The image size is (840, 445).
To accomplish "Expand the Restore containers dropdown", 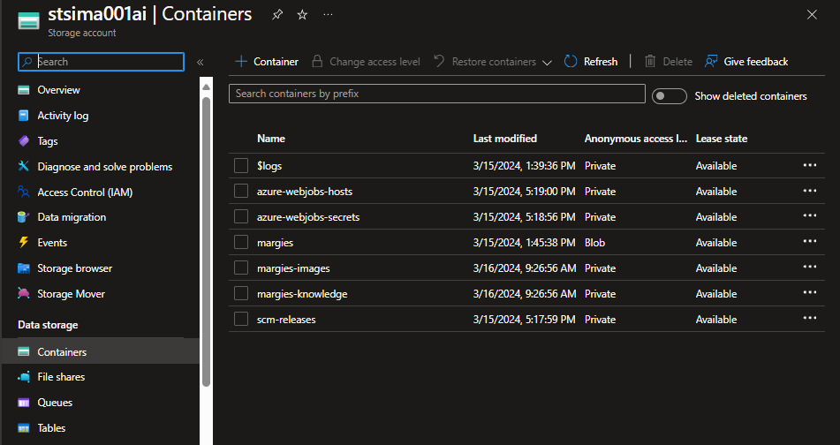I will point(547,63).
